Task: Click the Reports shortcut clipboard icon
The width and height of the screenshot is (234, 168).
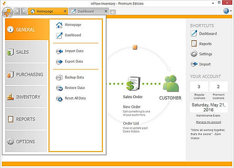Action: click(194, 43)
